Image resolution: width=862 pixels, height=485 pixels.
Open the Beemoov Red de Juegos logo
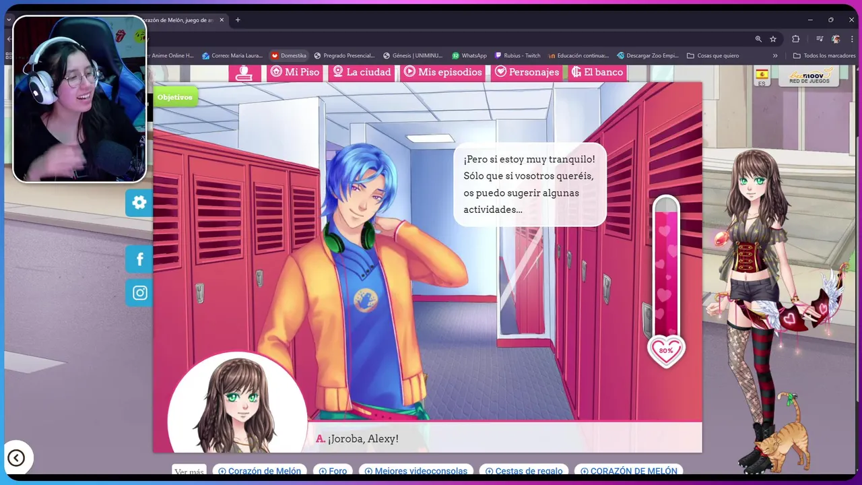coord(809,75)
